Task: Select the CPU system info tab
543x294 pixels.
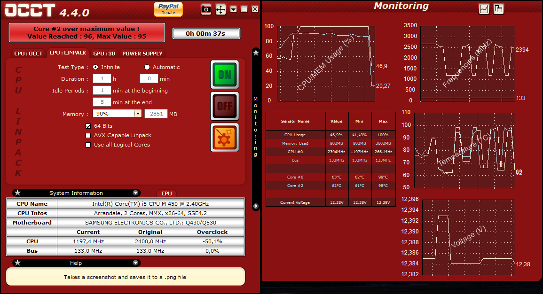Action: (x=166, y=193)
